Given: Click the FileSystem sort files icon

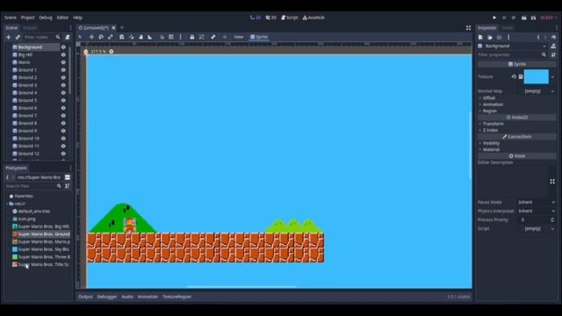Looking at the screenshot, I should 68,186.
